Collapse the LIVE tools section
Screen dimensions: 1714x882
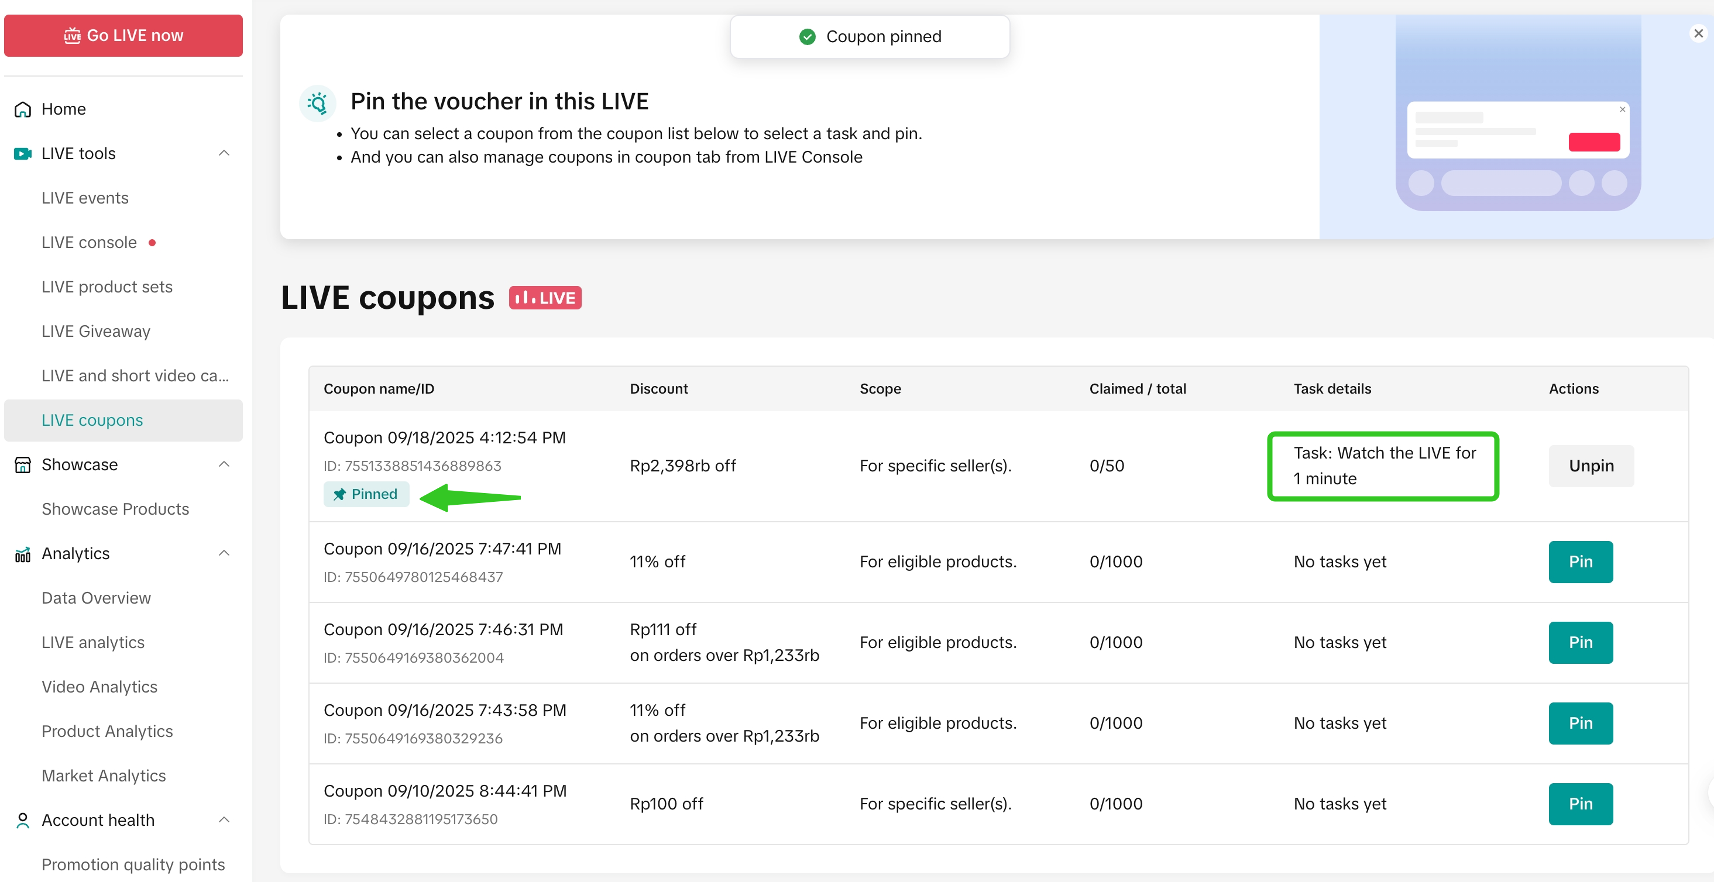click(224, 154)
